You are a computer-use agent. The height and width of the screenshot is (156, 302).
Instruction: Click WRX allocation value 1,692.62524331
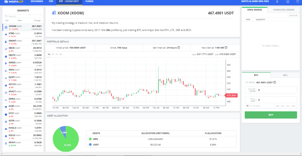click(155, 139)
